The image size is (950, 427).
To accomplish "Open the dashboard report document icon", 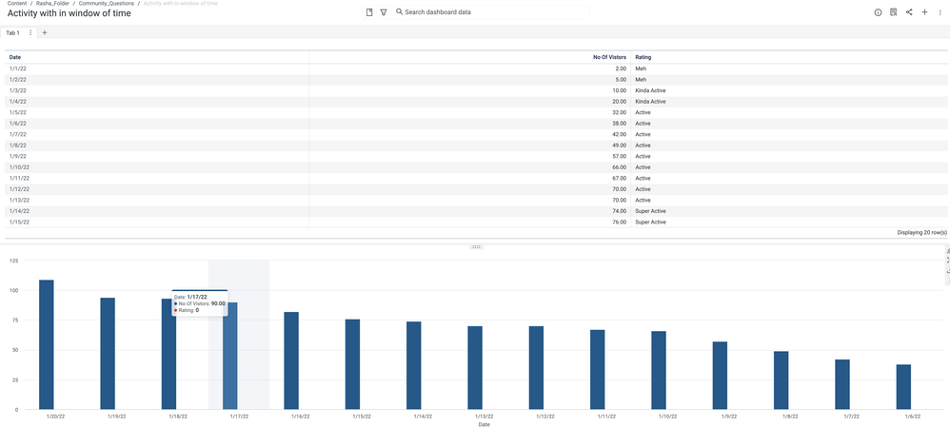I will pos(893,12).
